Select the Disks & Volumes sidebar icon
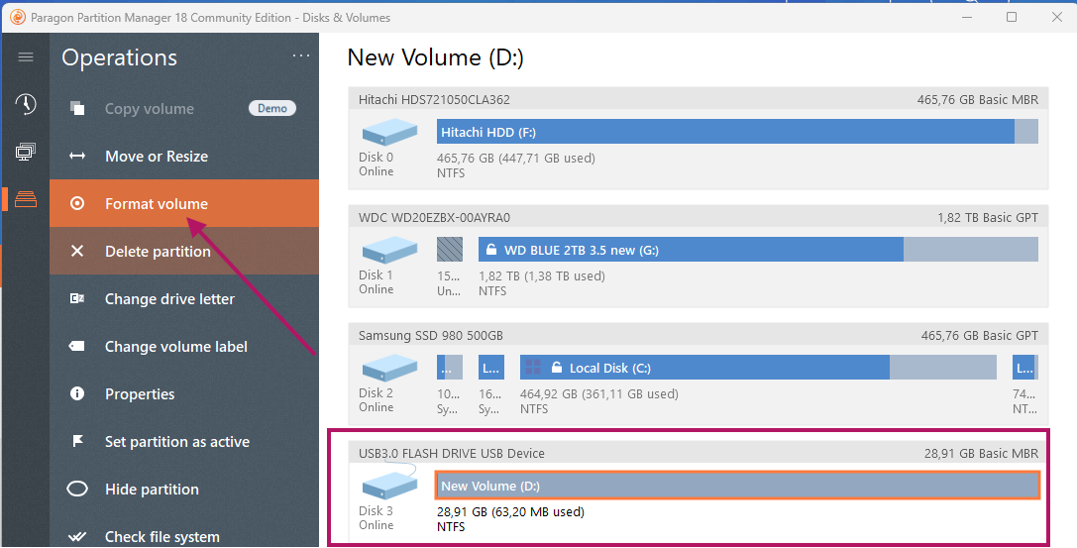The width and height of the screenshot is (1077, 548). (26, 199)
